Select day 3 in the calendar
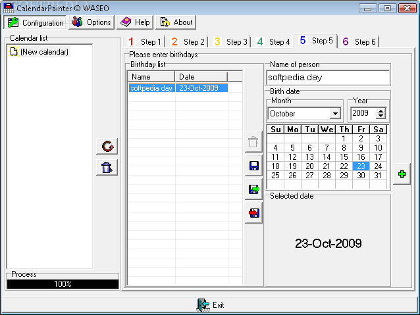This screenshot has width=420, height=315. 378,139
